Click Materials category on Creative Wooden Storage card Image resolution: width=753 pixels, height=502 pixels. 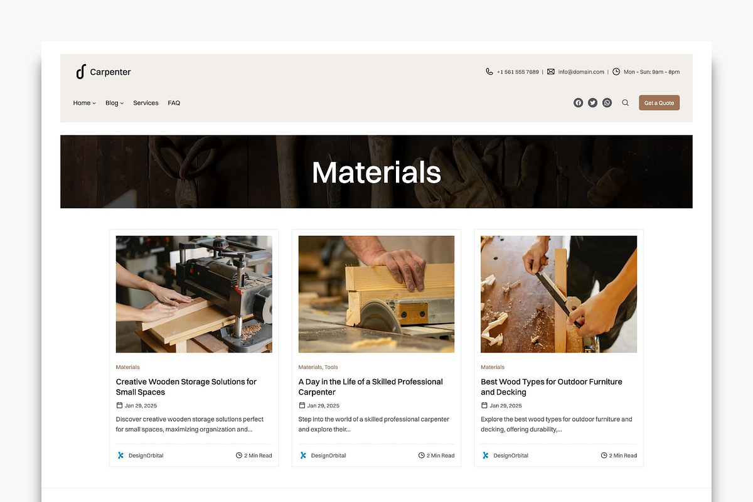click(128, 367)
